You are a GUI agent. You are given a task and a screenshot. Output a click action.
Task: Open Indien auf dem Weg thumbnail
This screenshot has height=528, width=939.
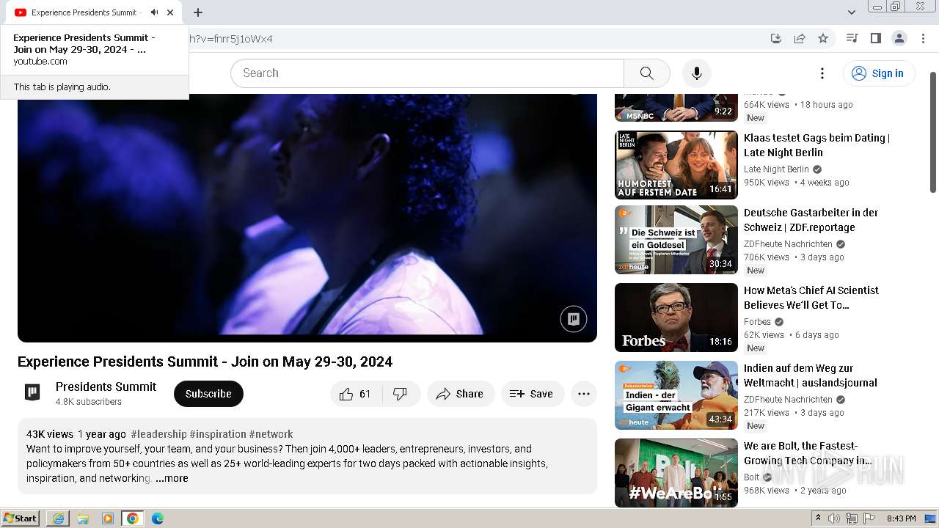coord(676,395)
